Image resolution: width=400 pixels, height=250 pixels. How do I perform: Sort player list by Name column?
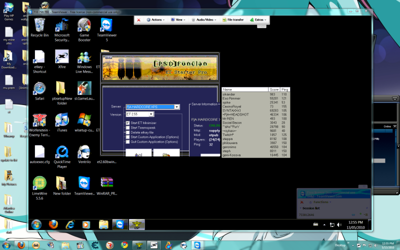tap(245, 89)
